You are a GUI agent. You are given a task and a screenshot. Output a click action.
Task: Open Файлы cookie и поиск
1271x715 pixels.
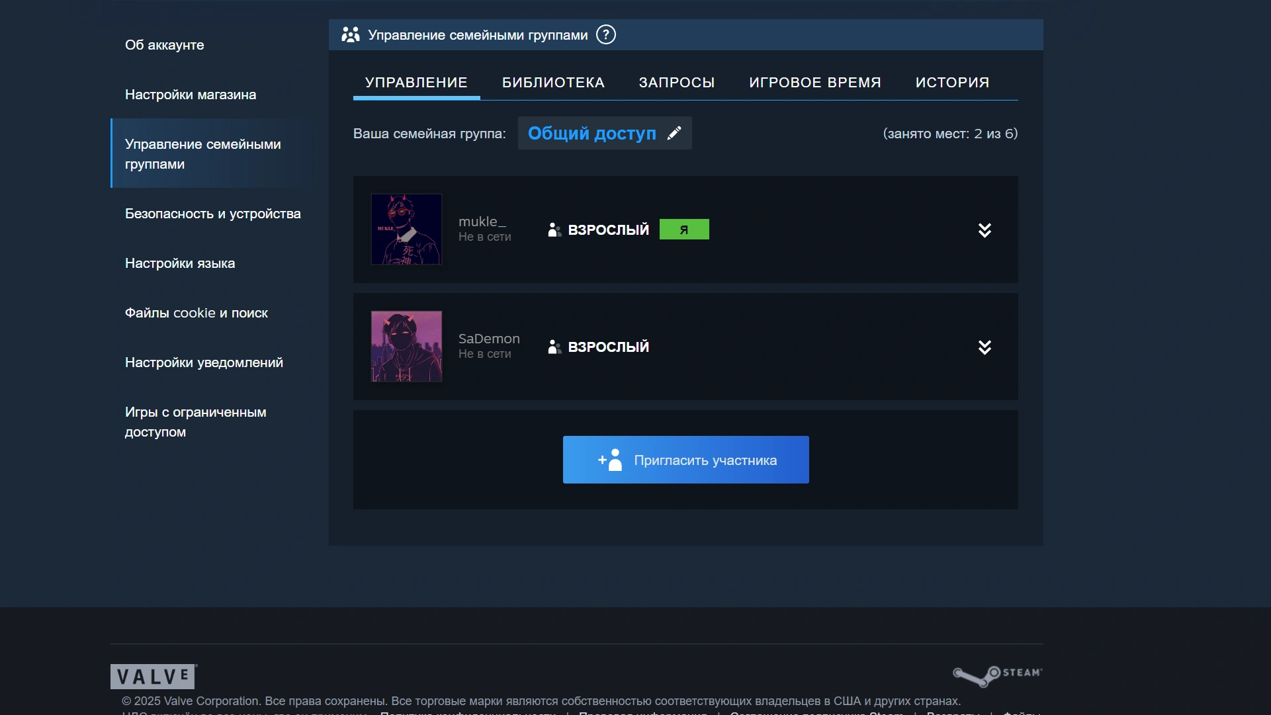click(x=197, y=313)
